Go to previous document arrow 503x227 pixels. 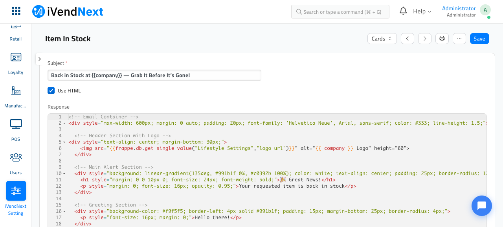tap(408, 39)
